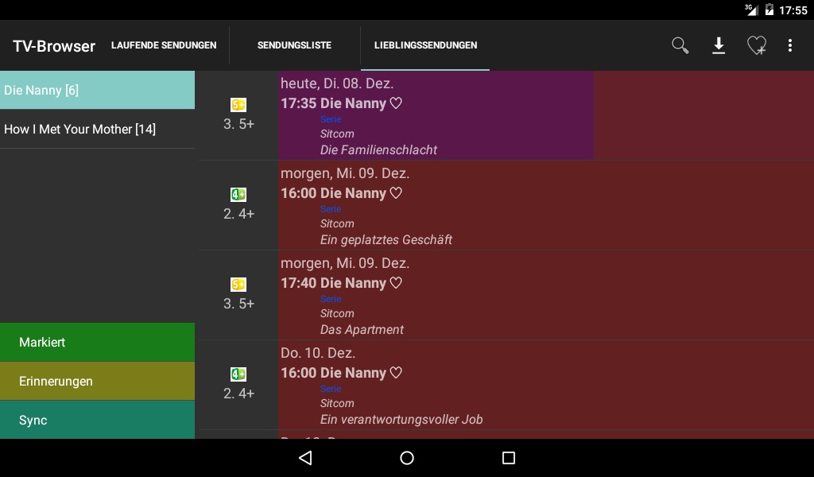Tap the Serie label under 17:40 Die Nanny

click(x=331, y=299)
